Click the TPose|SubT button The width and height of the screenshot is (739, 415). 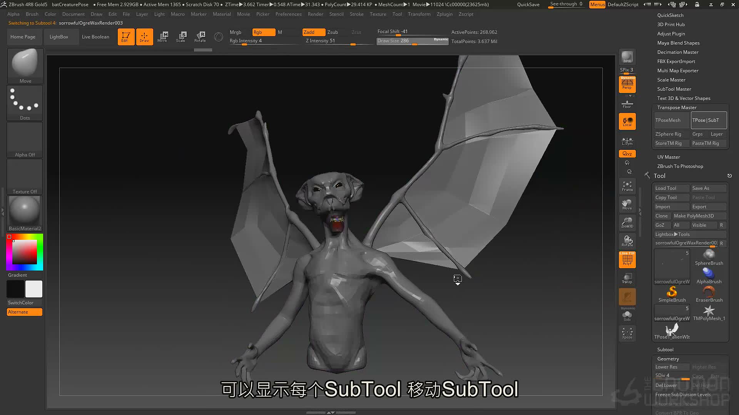point(709,120)
